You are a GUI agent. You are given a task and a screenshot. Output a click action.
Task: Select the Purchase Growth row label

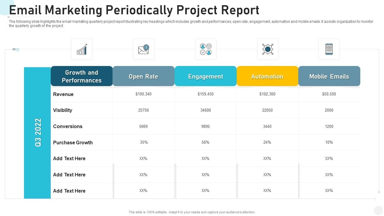[73, 142]
